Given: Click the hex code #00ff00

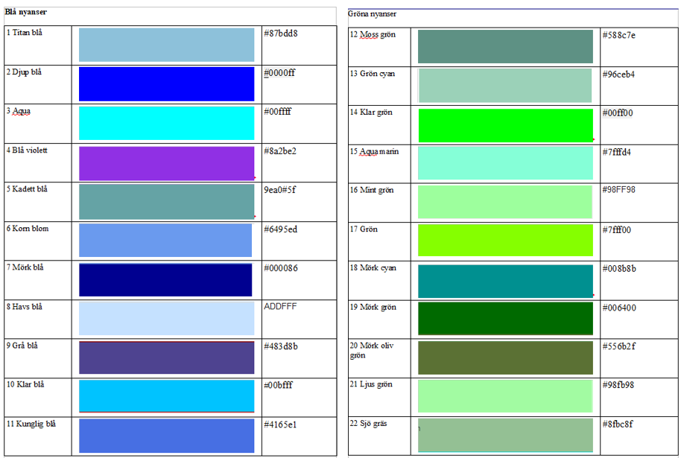Looking at the screenshot, I should pos(618,113).
